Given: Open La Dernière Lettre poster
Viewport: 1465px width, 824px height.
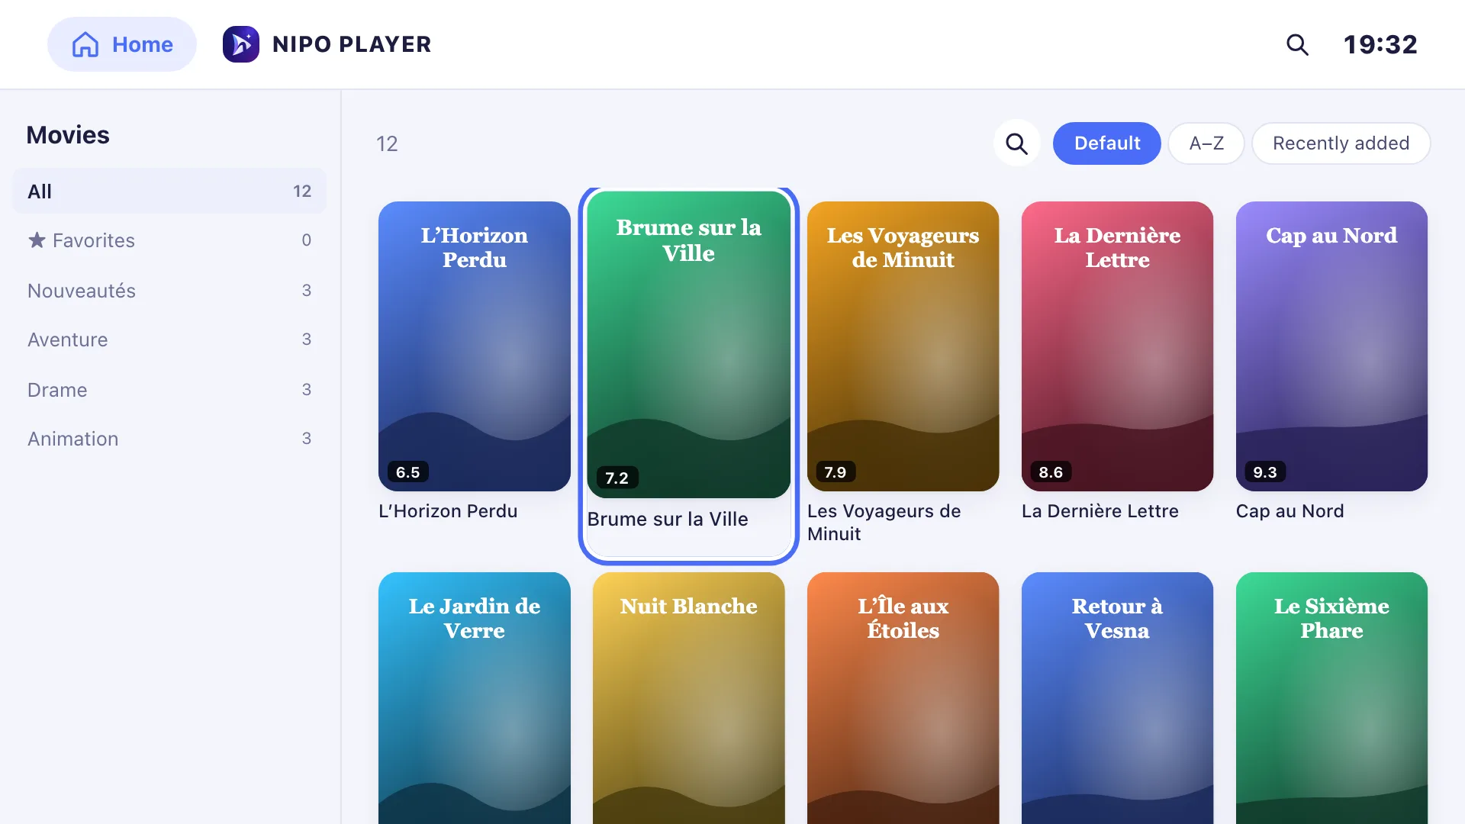Looking at the screenshot, I should pyautogui.click(x=1117, y=346).
